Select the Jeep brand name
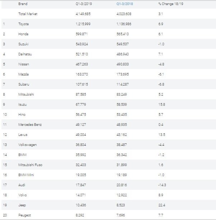The image size is (216, 220). 22,205
